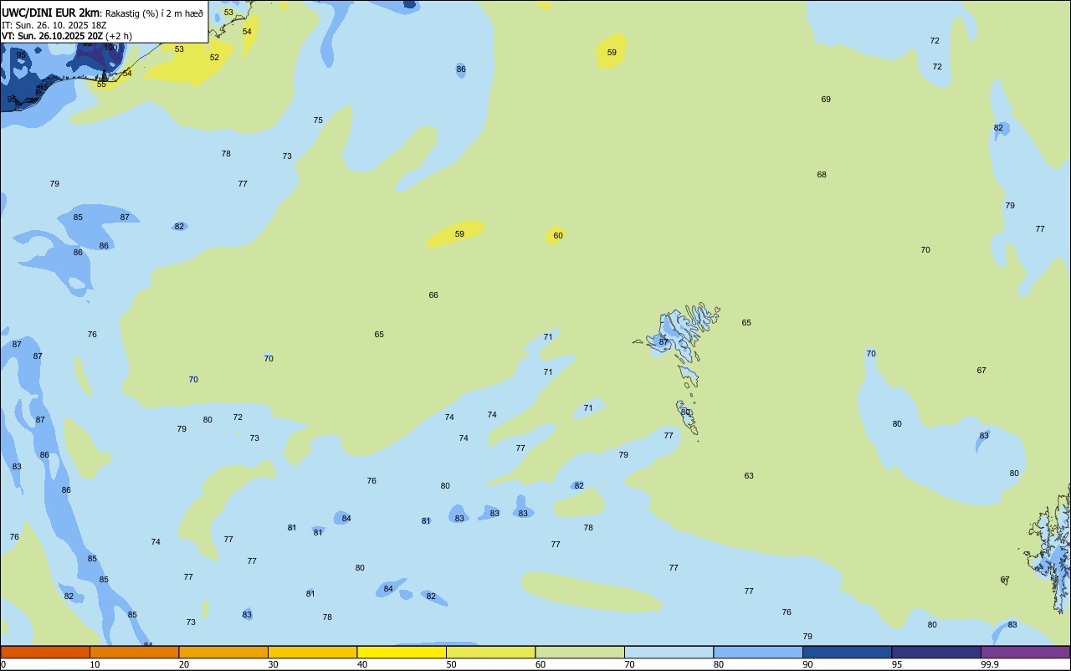Click the '30' colorbar tick label

coord(274,664)
